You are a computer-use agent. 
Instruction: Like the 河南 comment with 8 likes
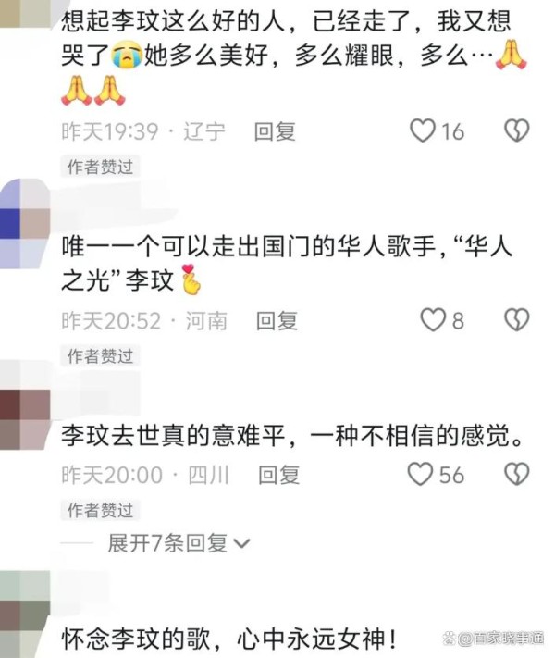click(433, 320)
